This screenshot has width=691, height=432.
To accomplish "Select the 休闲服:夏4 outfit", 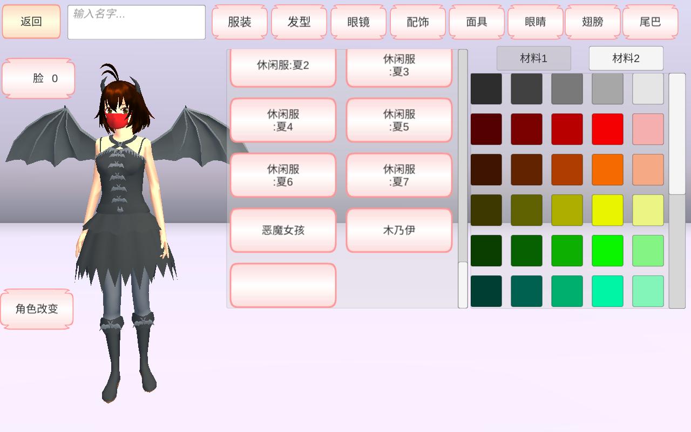I will (283, 120).
